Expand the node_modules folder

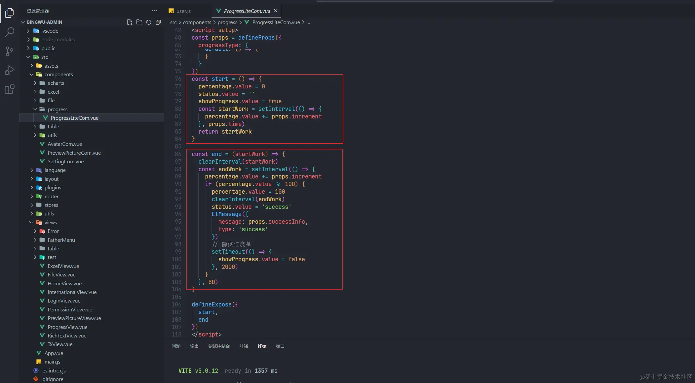(58, 40)
